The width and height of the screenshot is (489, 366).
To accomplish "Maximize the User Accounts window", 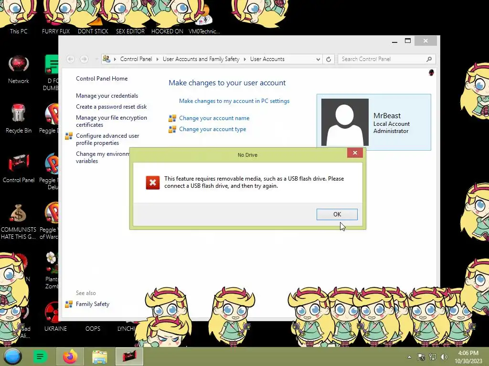I will (408, 41).
